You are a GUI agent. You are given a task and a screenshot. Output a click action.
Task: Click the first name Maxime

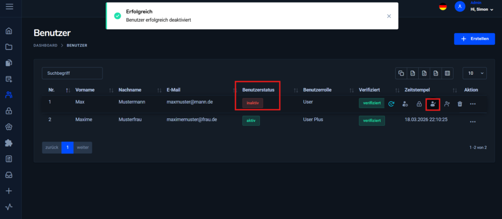coord(83,119)
